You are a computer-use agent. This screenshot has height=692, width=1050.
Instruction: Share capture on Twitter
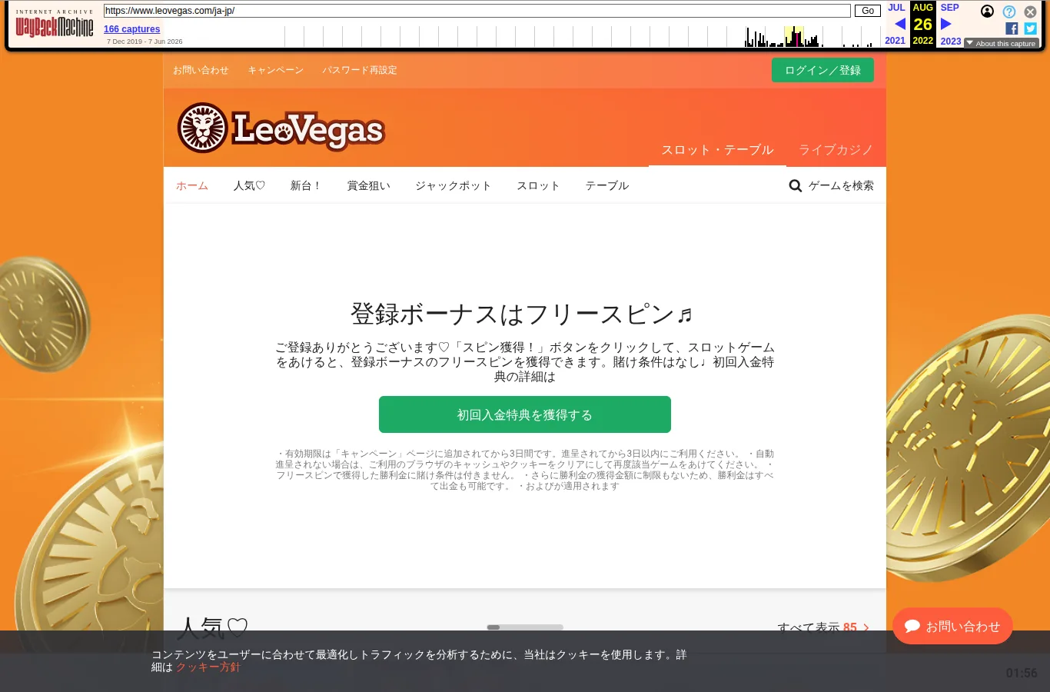coord(1031,28)
